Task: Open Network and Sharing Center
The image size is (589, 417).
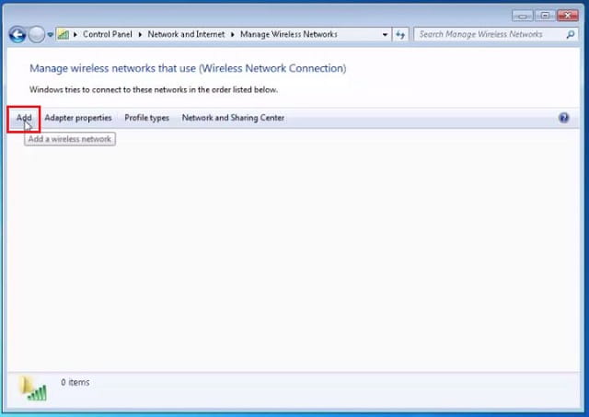Action: pos(233,118)
